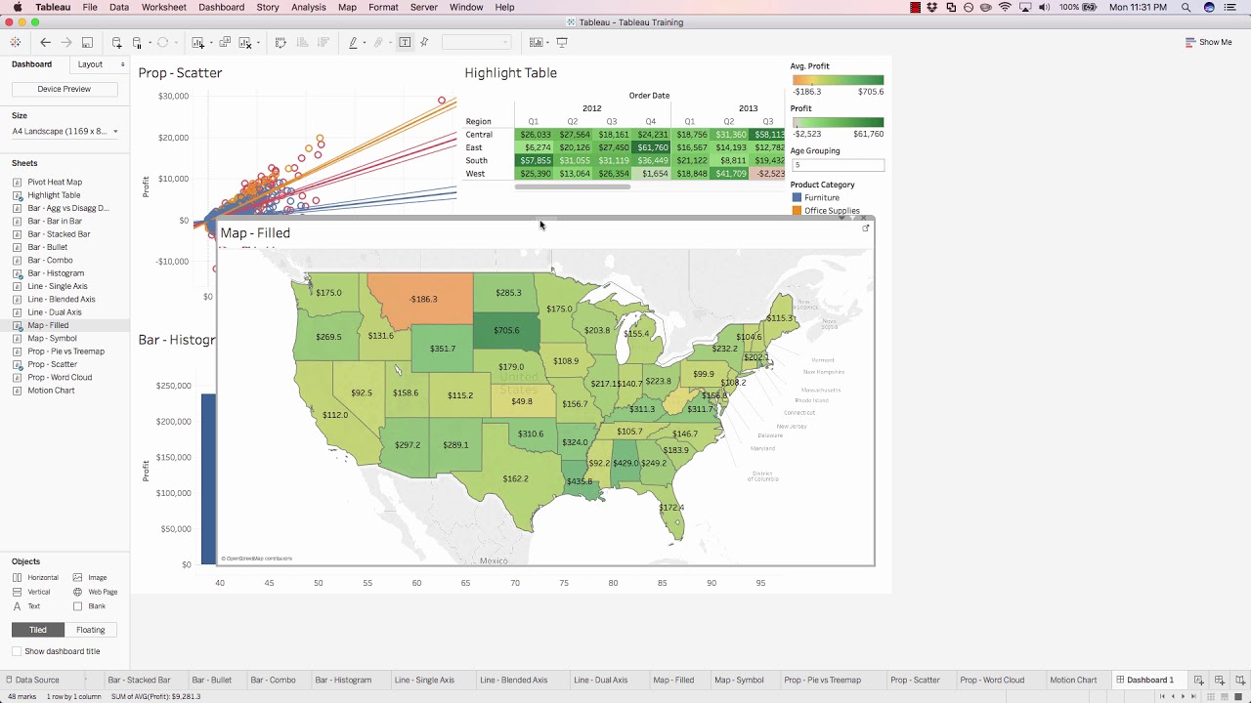Open the empty toolbar combo box

476,42
